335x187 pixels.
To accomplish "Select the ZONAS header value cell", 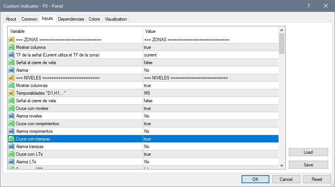I will tap(211, 40).
